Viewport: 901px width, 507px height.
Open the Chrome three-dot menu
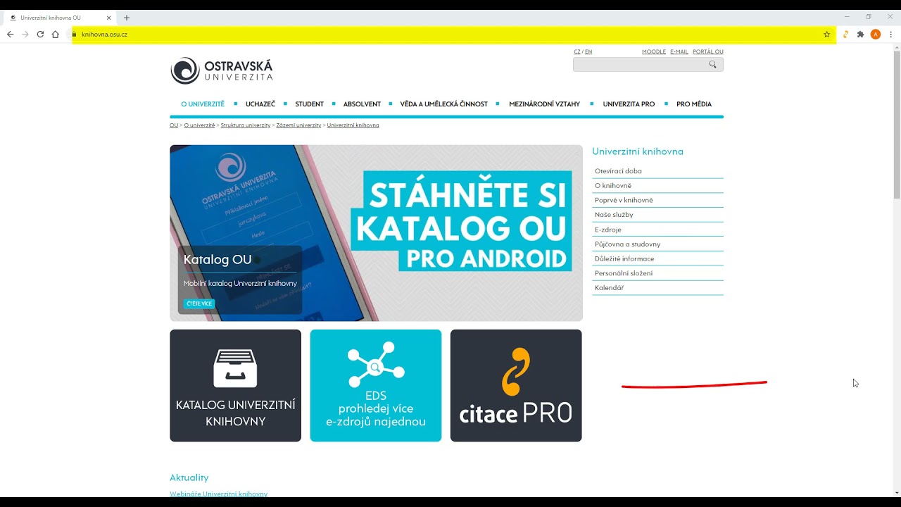click(891, 35)
